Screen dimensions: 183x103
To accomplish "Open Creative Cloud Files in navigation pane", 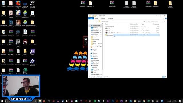I will [x=96, y=47].
